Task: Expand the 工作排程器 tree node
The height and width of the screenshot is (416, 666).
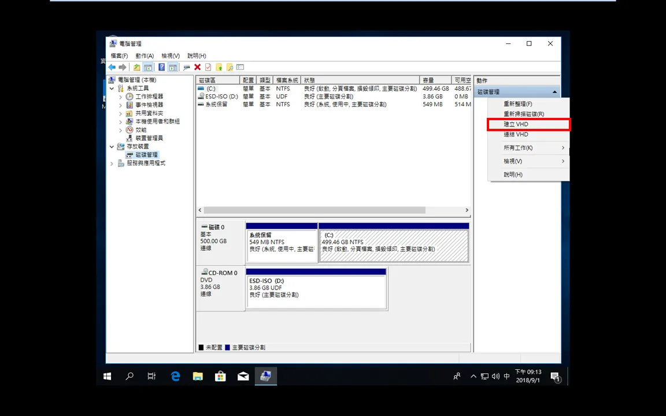Action: 120,97
